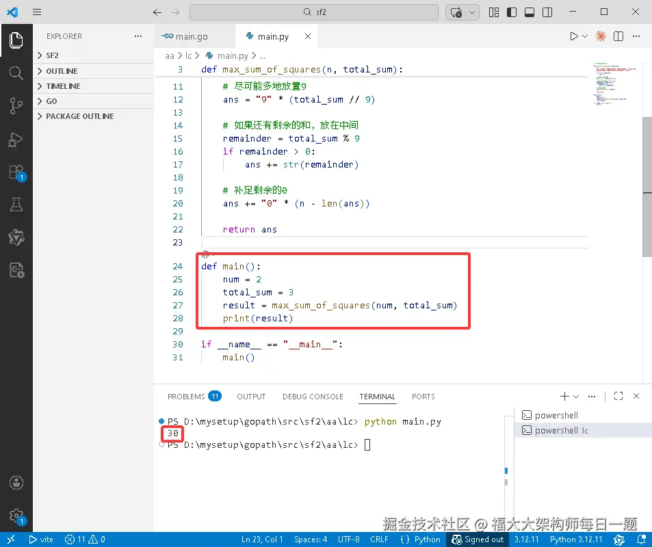652x547 pixels.
Task: Open the Search view in activity bar
Action: tap(16, 73)
